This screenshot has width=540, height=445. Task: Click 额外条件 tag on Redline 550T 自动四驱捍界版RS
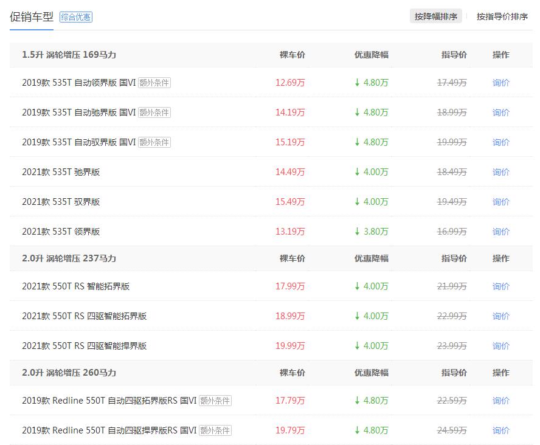pyautogui.click(x=215, y=430)
